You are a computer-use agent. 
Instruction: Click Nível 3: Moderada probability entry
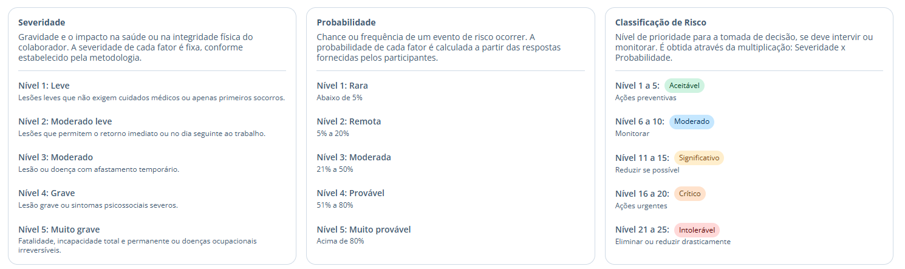[353, 157]
